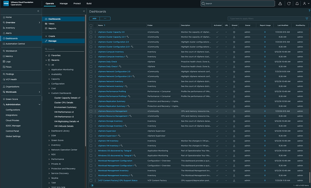Open the vSphere Replication Summary dashboard link
311x188 pixels.
112,101
